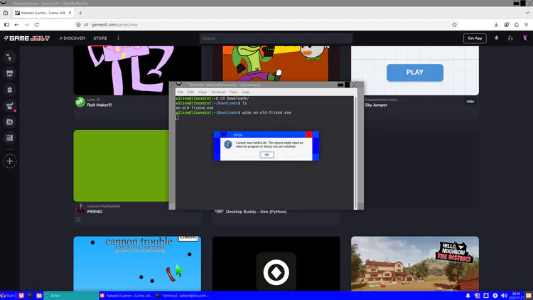Open the taskbar notification bell
Viewport: 533px width, 300px height.
tap(468, 296)
